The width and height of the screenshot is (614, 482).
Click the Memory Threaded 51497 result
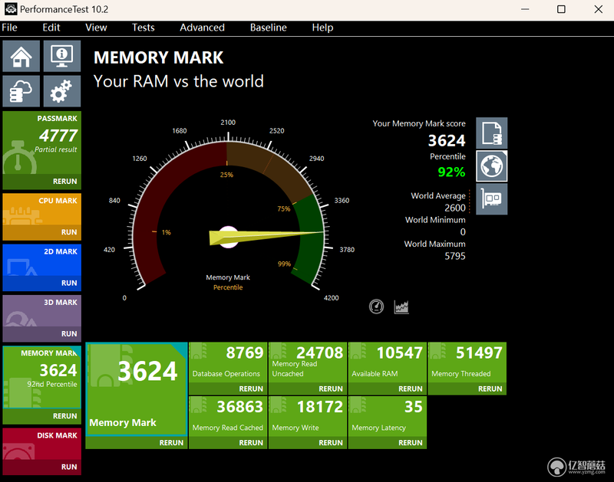click(467, 362)
